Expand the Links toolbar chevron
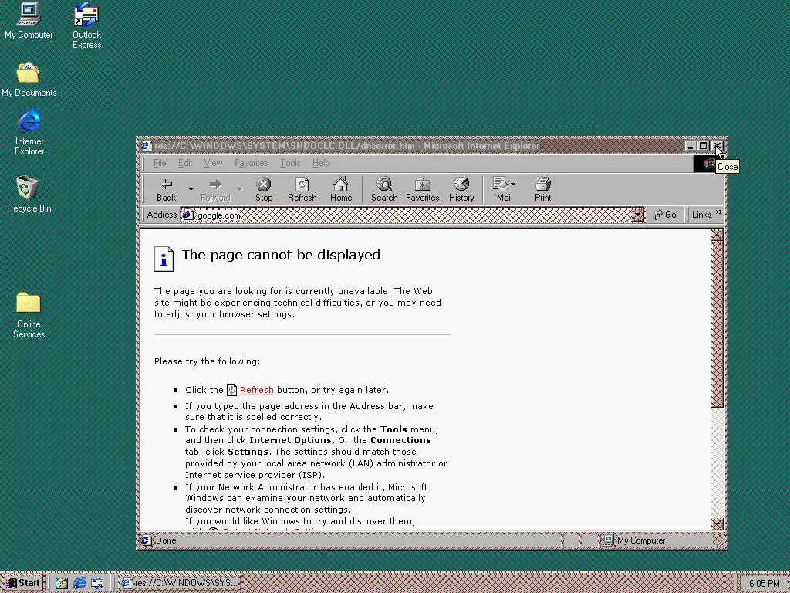Image resolution: width=790 pixels, height=593 pixels. click(x=718, y=213)
